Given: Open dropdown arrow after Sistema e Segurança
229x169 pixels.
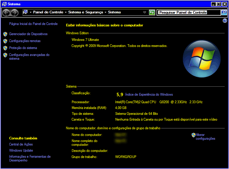Looking at the screenshot, I should [x=106, y=12].
